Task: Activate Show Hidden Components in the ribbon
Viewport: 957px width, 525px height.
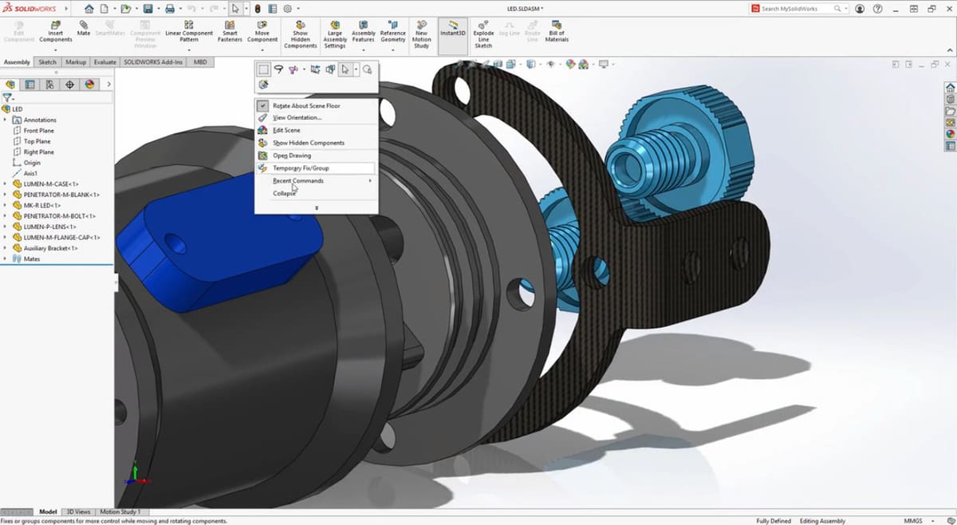Action: [301, 34]
